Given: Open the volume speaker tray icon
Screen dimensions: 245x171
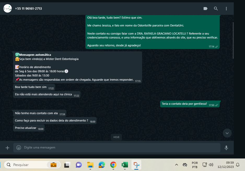Looking at the screenshot, I should coord(211,165).
